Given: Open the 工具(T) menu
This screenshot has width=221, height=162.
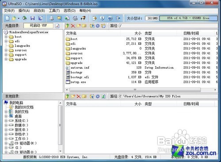Looking at the screenshot, I should (54, 11).
